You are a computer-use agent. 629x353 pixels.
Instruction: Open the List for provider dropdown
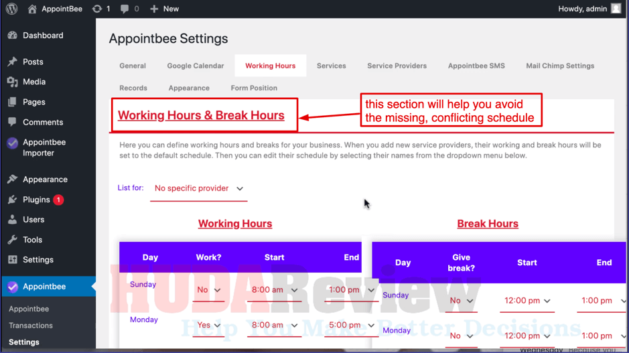pyautogui.click(x=198, y=188)
